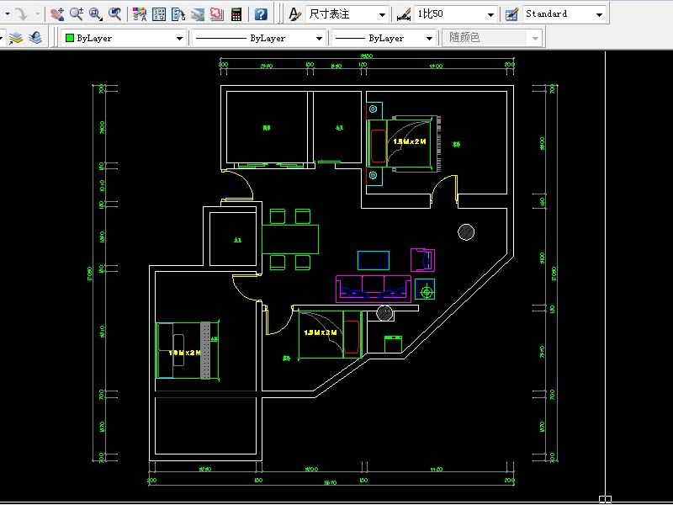Viewport: 673px width, 505px height.
Task: Open the DesignCenter grid icon
Action: [x=159, y=14]
